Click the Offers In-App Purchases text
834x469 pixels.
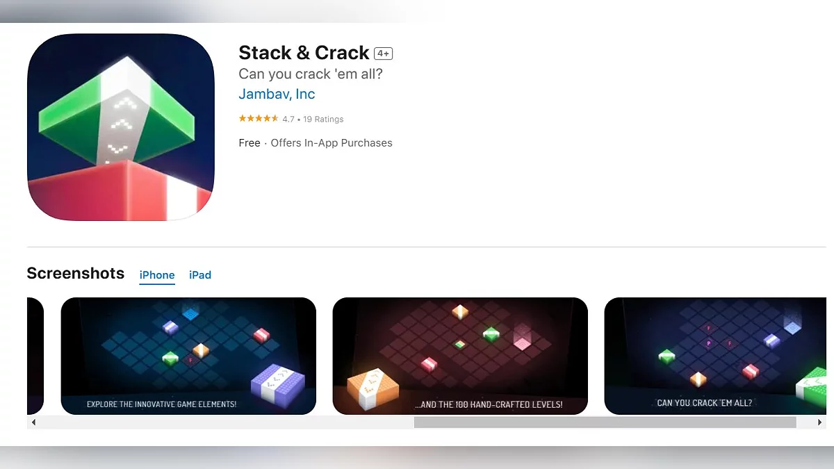coord(332,143)
